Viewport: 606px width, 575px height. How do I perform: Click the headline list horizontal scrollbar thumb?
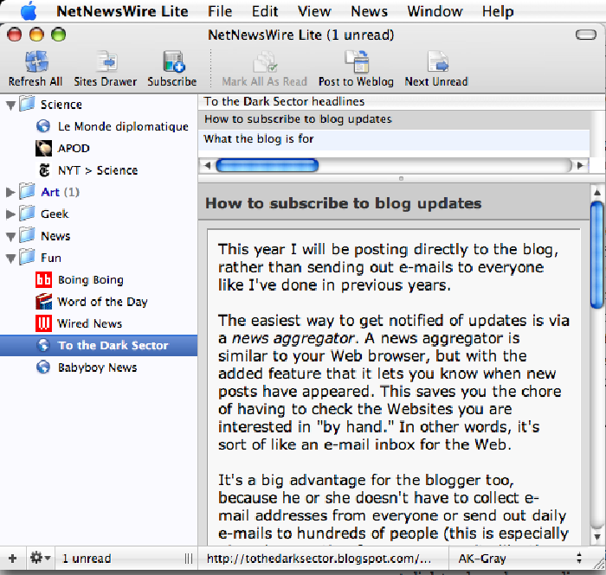[267, 165]
